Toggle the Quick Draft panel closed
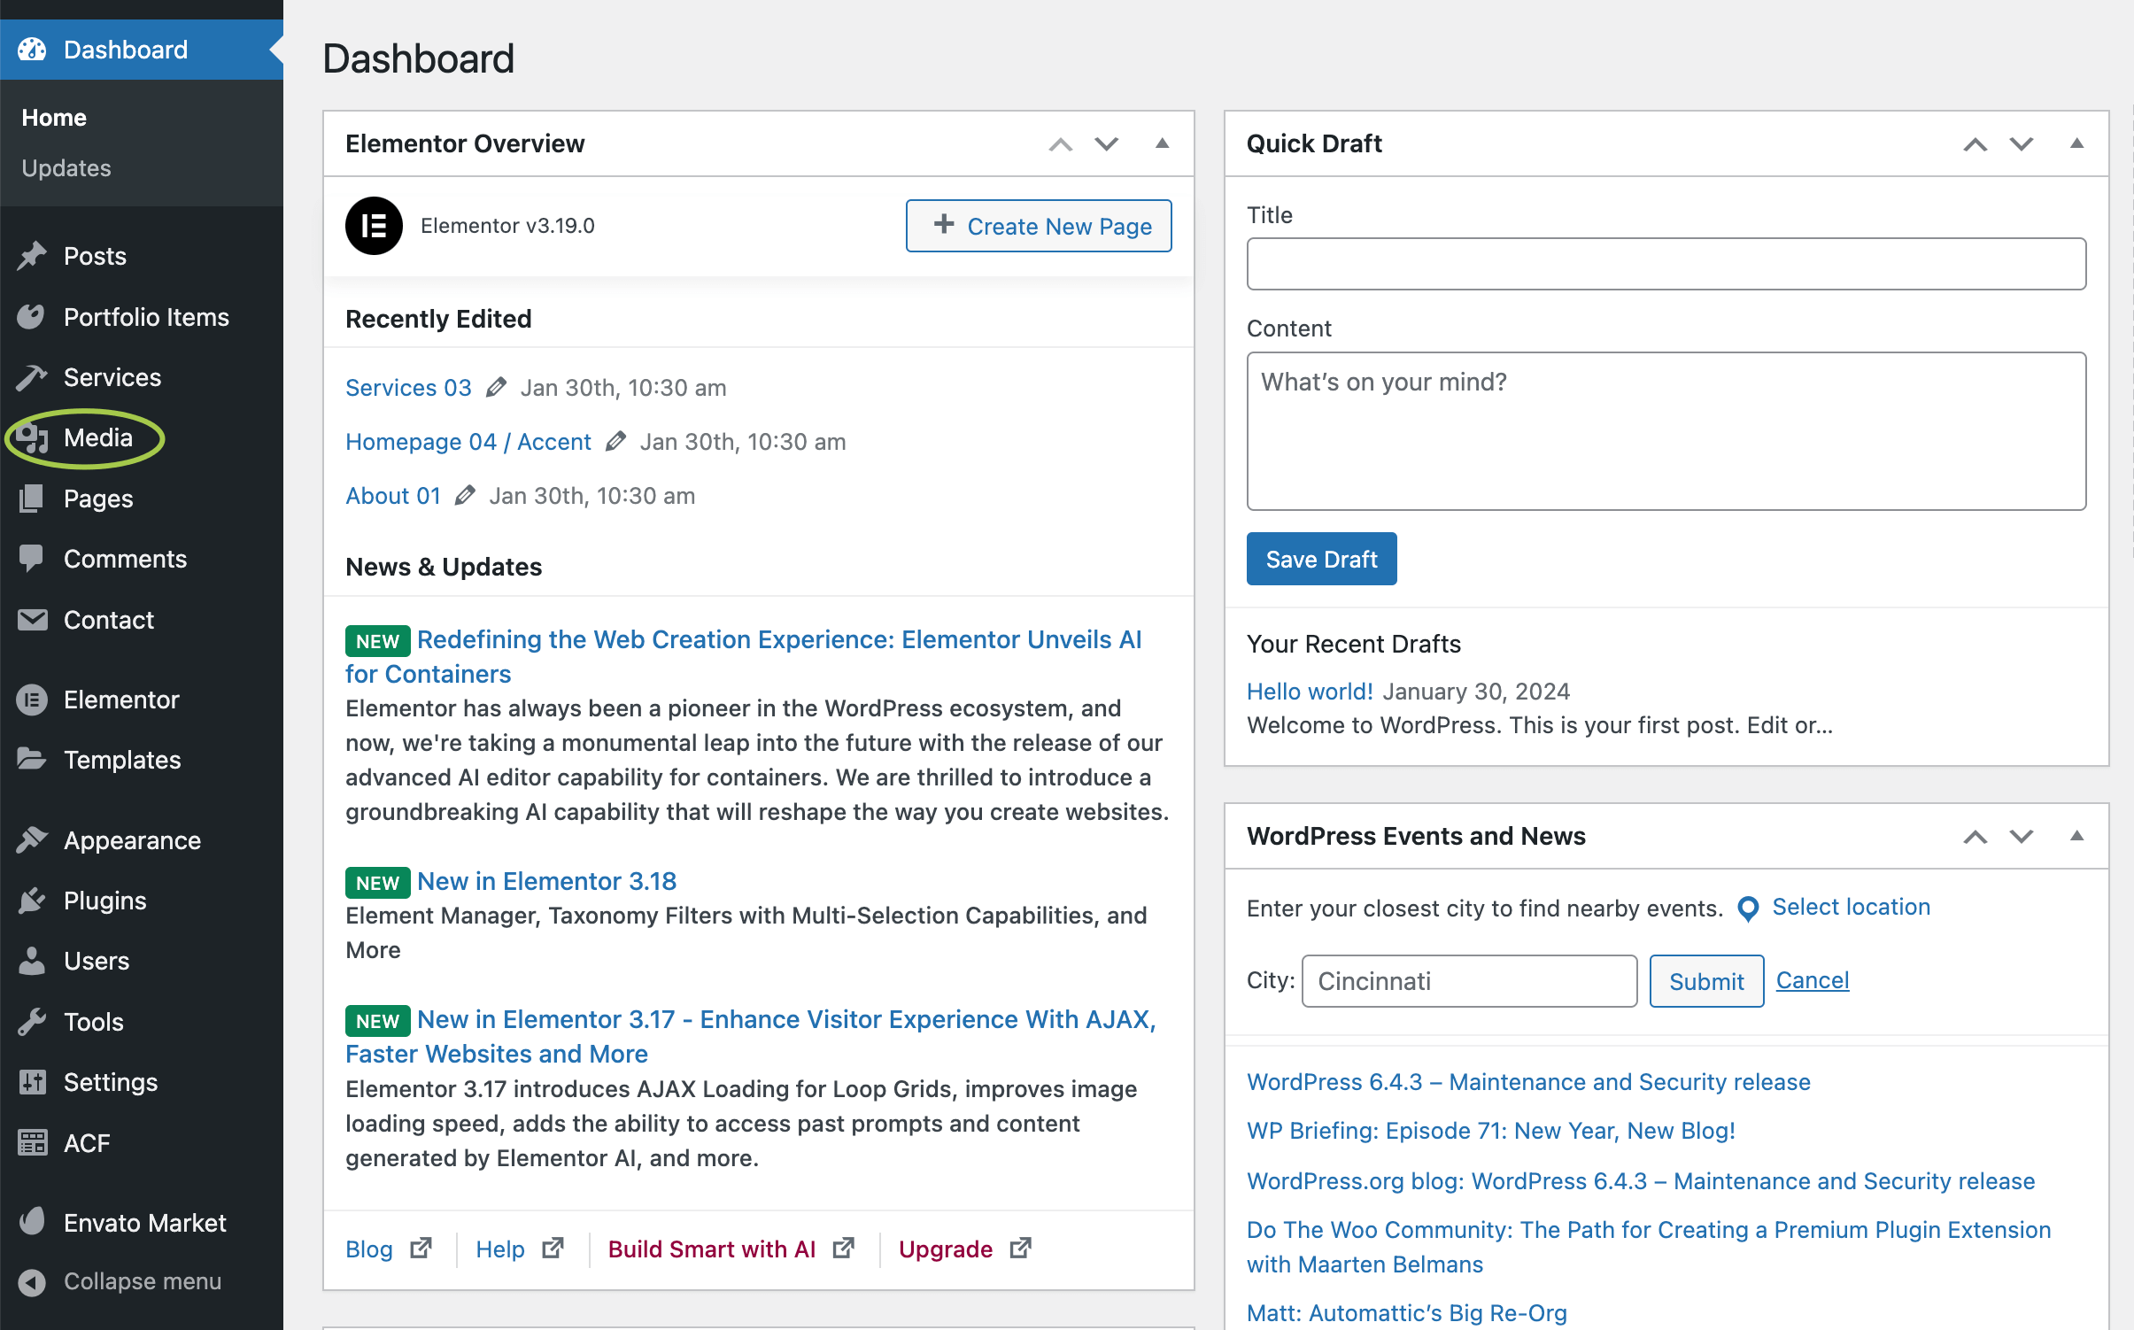This screenshot has height=1330, width=2134. (2076, 143)
